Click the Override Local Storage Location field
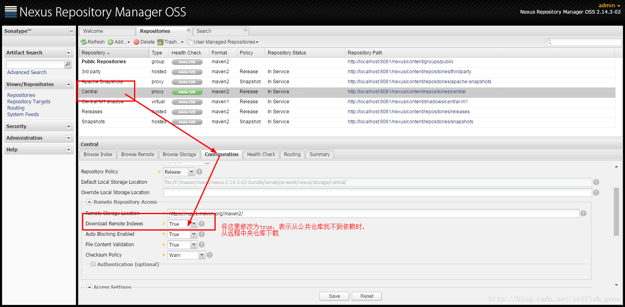 378,193
